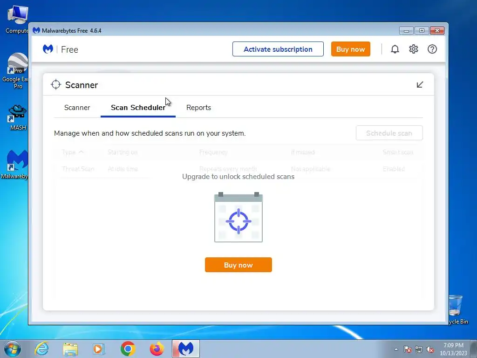Open the Reports tab

point(198,108)
